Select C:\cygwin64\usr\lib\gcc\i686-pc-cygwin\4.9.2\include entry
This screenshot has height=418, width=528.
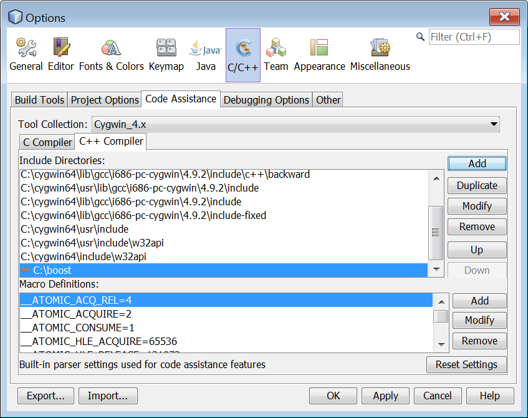tap(224, 188)
